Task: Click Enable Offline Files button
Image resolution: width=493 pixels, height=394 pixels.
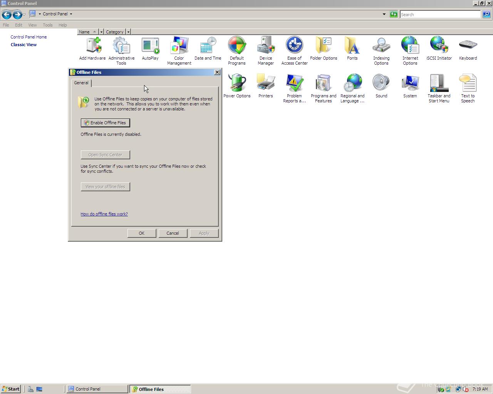Action: 106,123
